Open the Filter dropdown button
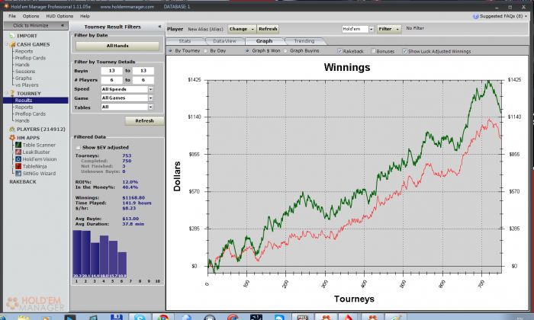The height and width of the screenshot is (320, 534). 389,29
